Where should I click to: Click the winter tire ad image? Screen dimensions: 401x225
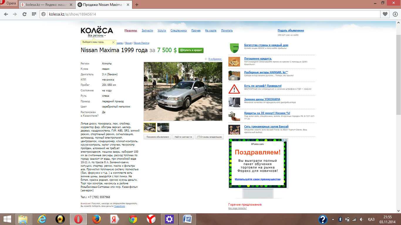click(x=234, y=102)
